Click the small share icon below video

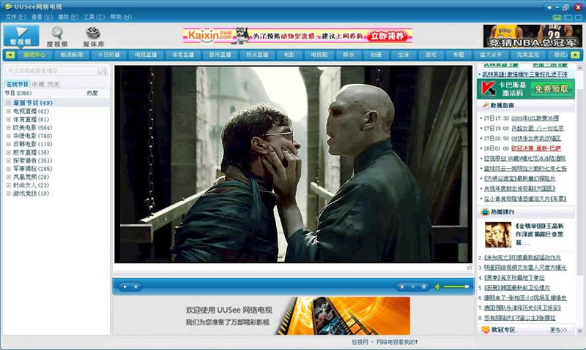pyautogui.click(x=469, y=267)
